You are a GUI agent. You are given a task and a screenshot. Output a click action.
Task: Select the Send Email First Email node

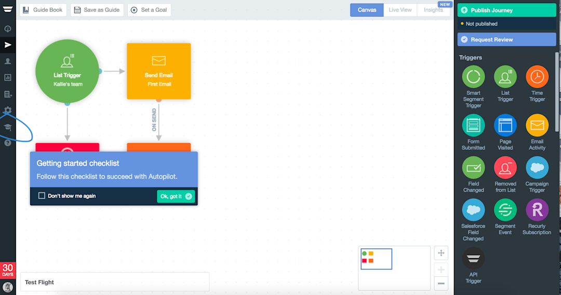coord(159,71)
